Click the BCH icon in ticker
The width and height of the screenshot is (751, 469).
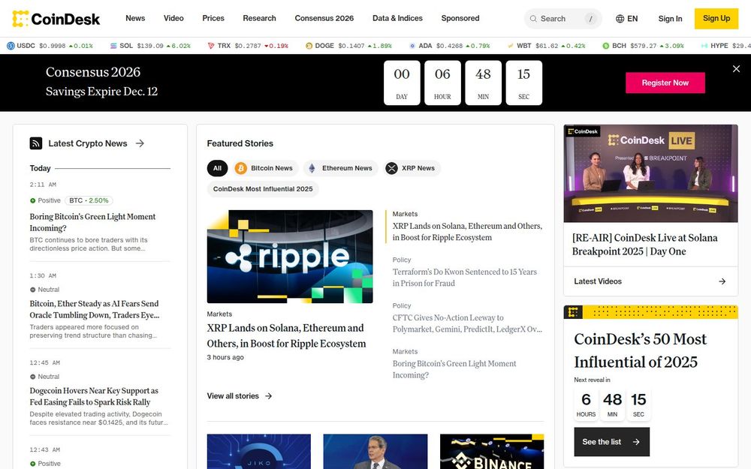(x=606, y=46)
